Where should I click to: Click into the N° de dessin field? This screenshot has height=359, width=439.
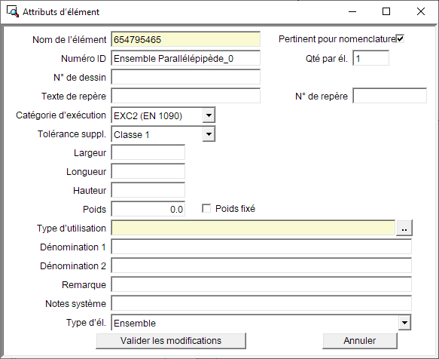(x=186, y=77)
